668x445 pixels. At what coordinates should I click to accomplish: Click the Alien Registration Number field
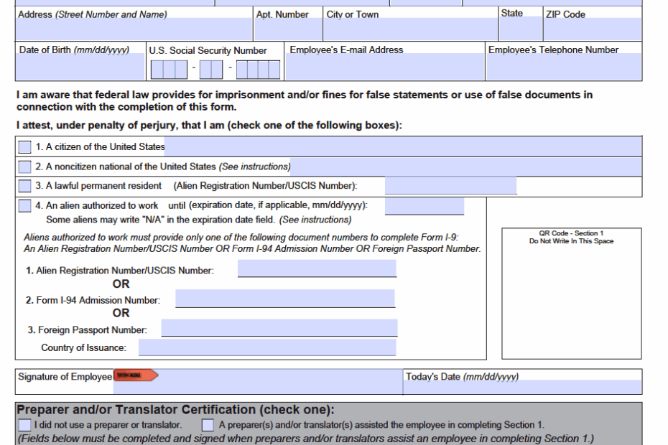[316, 269]
